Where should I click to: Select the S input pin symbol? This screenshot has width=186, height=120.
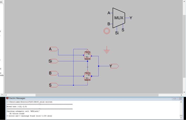(x=54, y=85)
